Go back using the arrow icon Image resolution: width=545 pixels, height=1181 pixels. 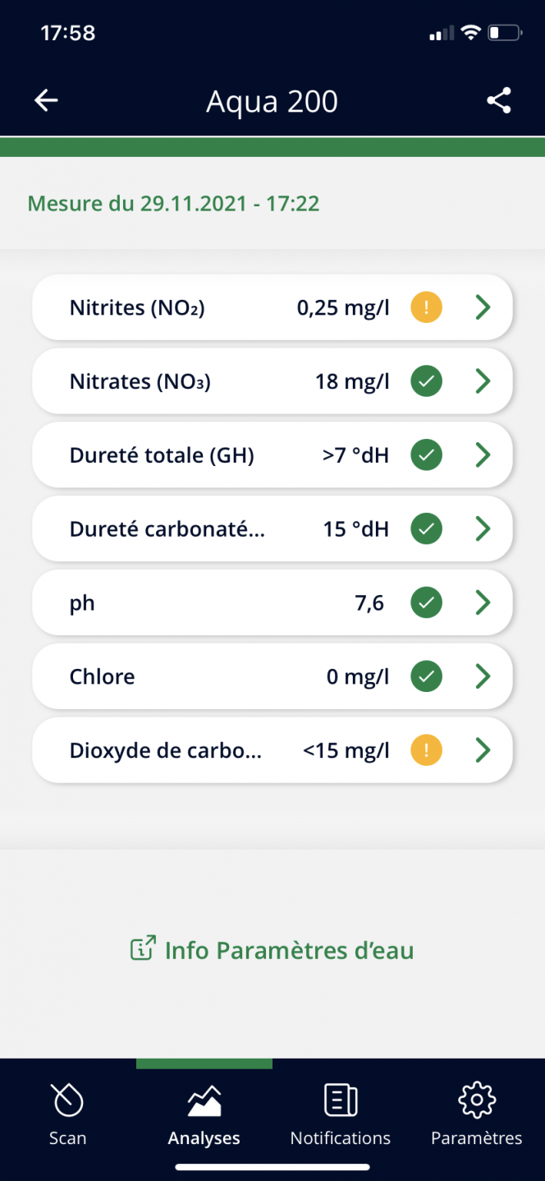[x=46, y=101]
